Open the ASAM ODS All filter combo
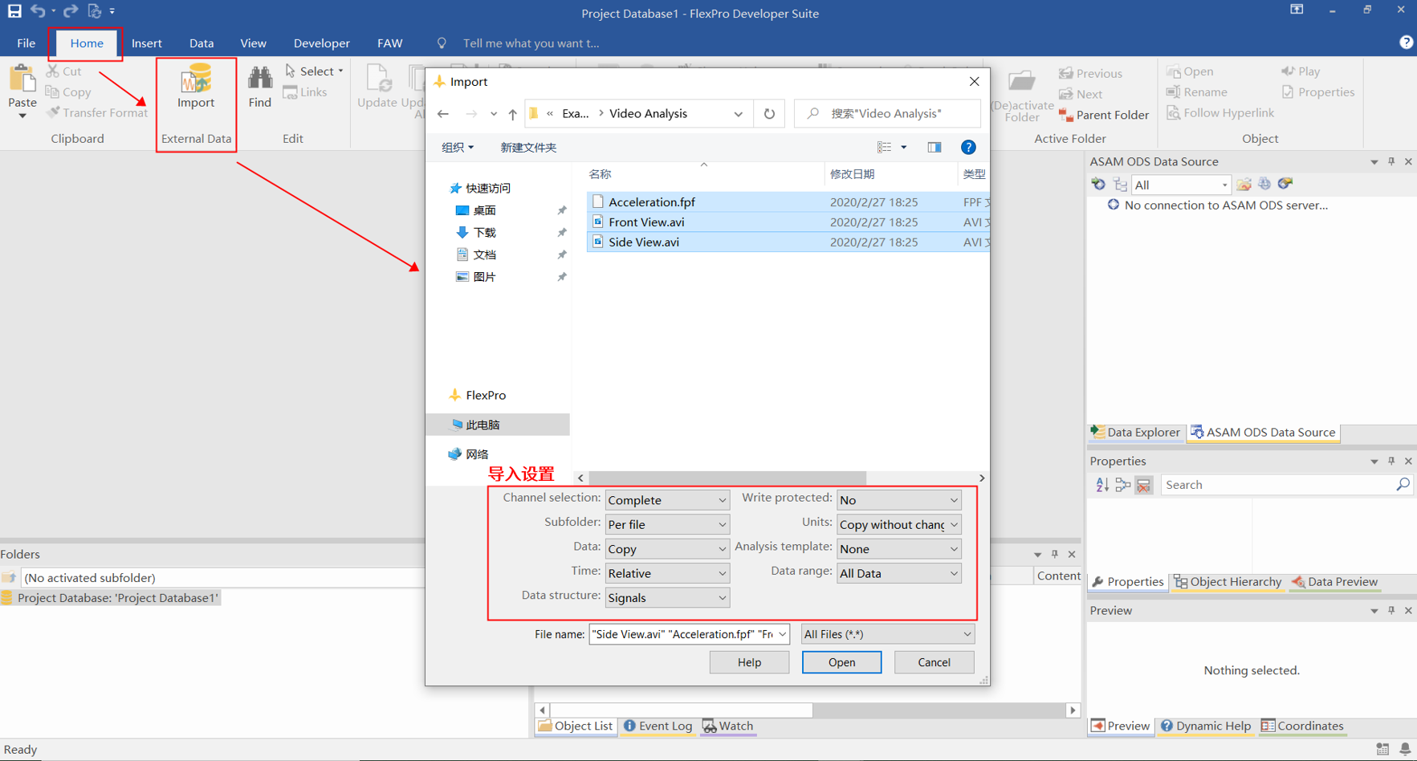 pos(1181,185)
